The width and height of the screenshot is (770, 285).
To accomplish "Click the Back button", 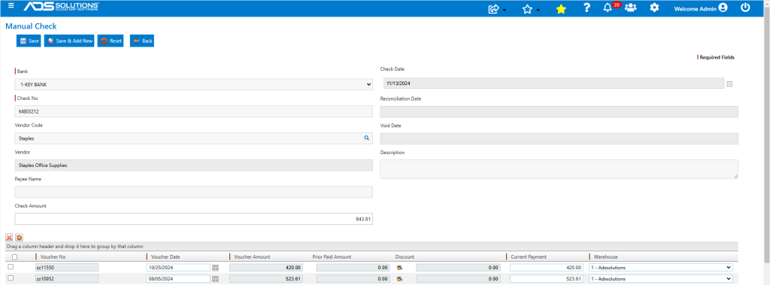I will click(x=142, y=41).
